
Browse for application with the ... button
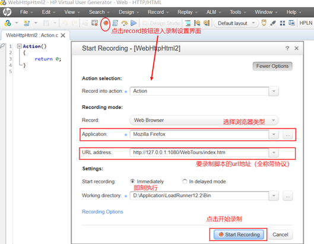(288, 134)
